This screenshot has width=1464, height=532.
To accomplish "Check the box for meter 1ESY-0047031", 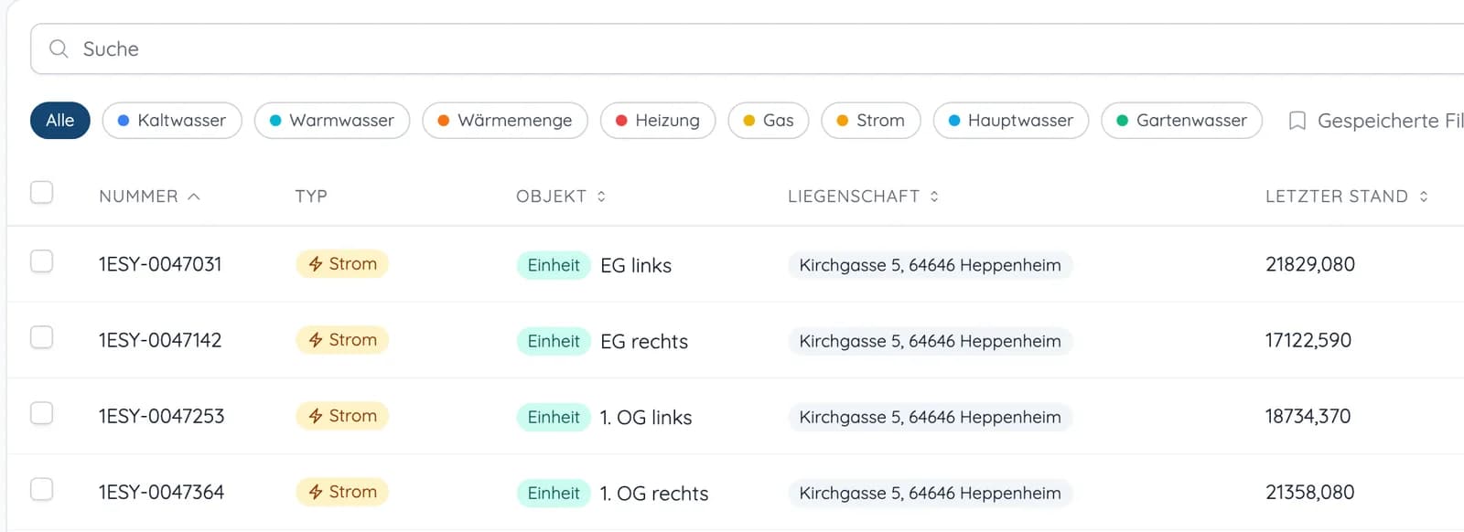I will tap(42, 261).
